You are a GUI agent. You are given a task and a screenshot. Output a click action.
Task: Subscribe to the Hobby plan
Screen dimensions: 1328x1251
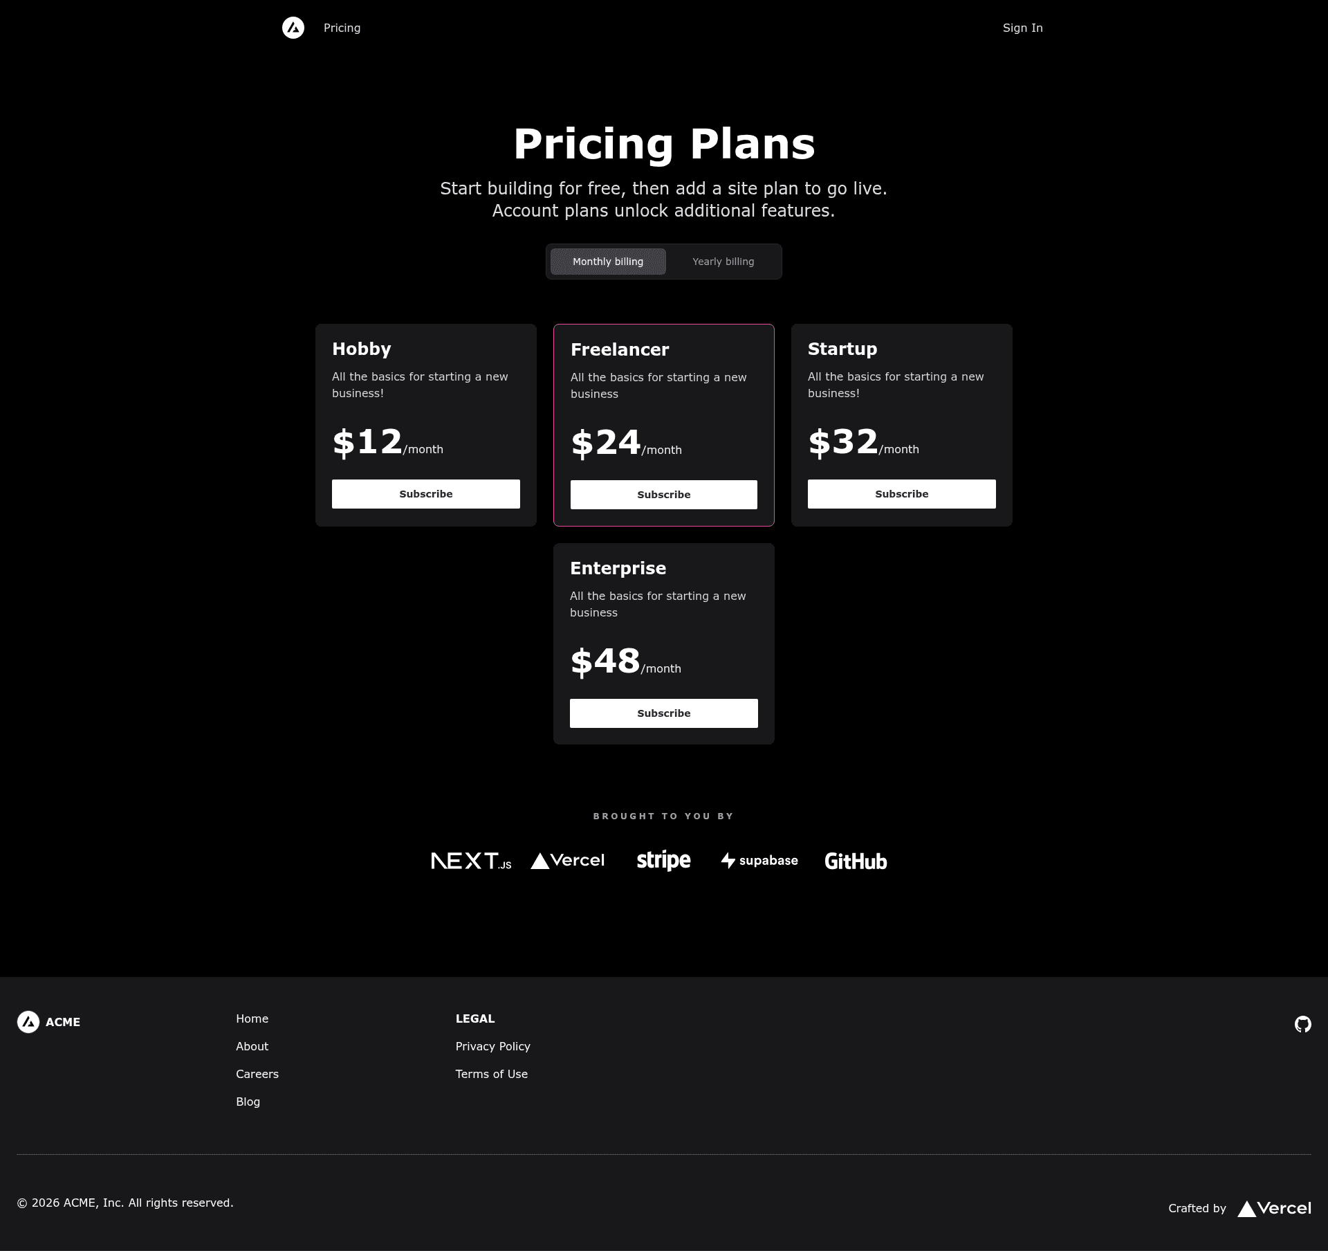[x=426, y=494]
